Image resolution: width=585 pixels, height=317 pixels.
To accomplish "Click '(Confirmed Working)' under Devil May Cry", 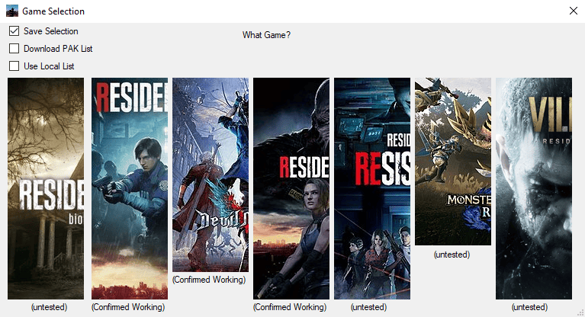I will click(209, 280).
